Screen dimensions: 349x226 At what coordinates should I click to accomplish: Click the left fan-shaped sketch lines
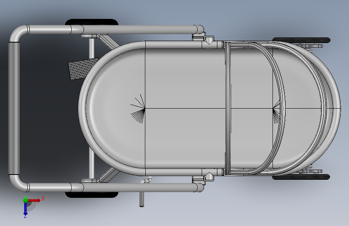point(138,109)
